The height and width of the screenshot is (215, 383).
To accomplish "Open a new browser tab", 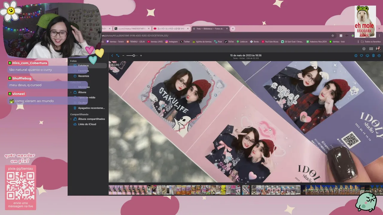I will pos(233,29).
